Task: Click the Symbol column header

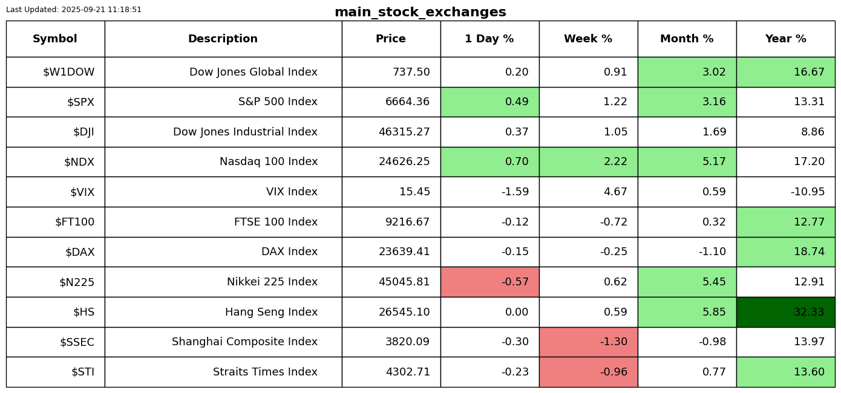Action: [55, 39]
